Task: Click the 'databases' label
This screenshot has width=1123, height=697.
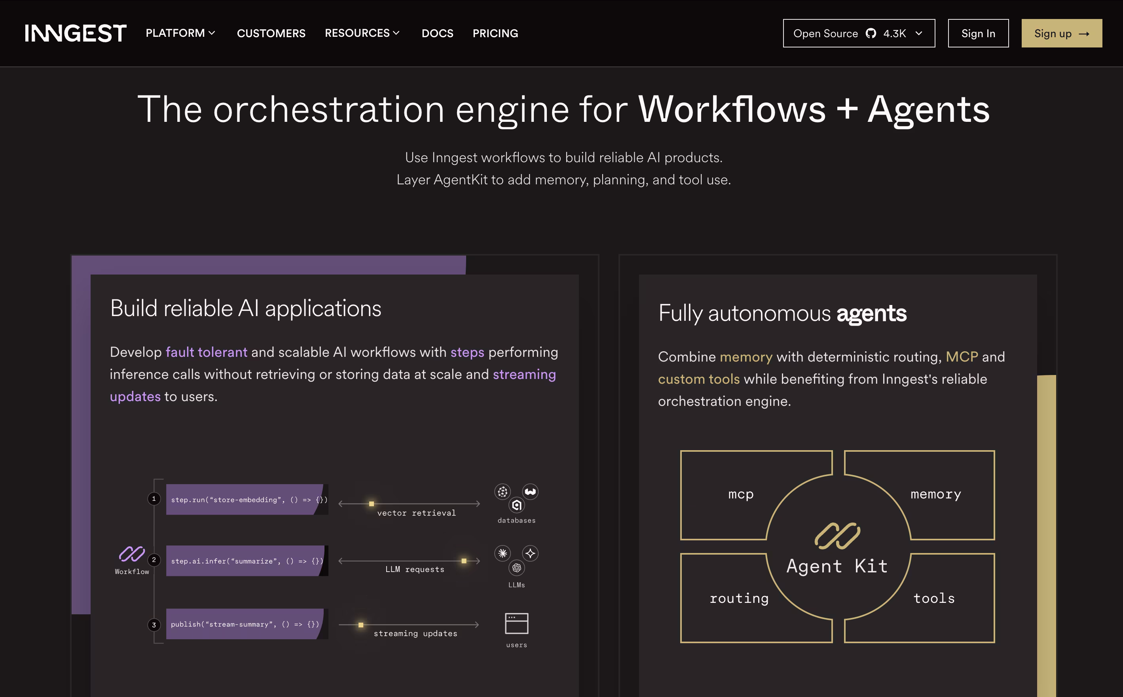Action: 516,521
